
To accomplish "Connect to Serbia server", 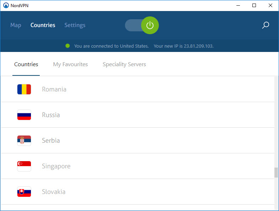I will [x=137, y=141].
